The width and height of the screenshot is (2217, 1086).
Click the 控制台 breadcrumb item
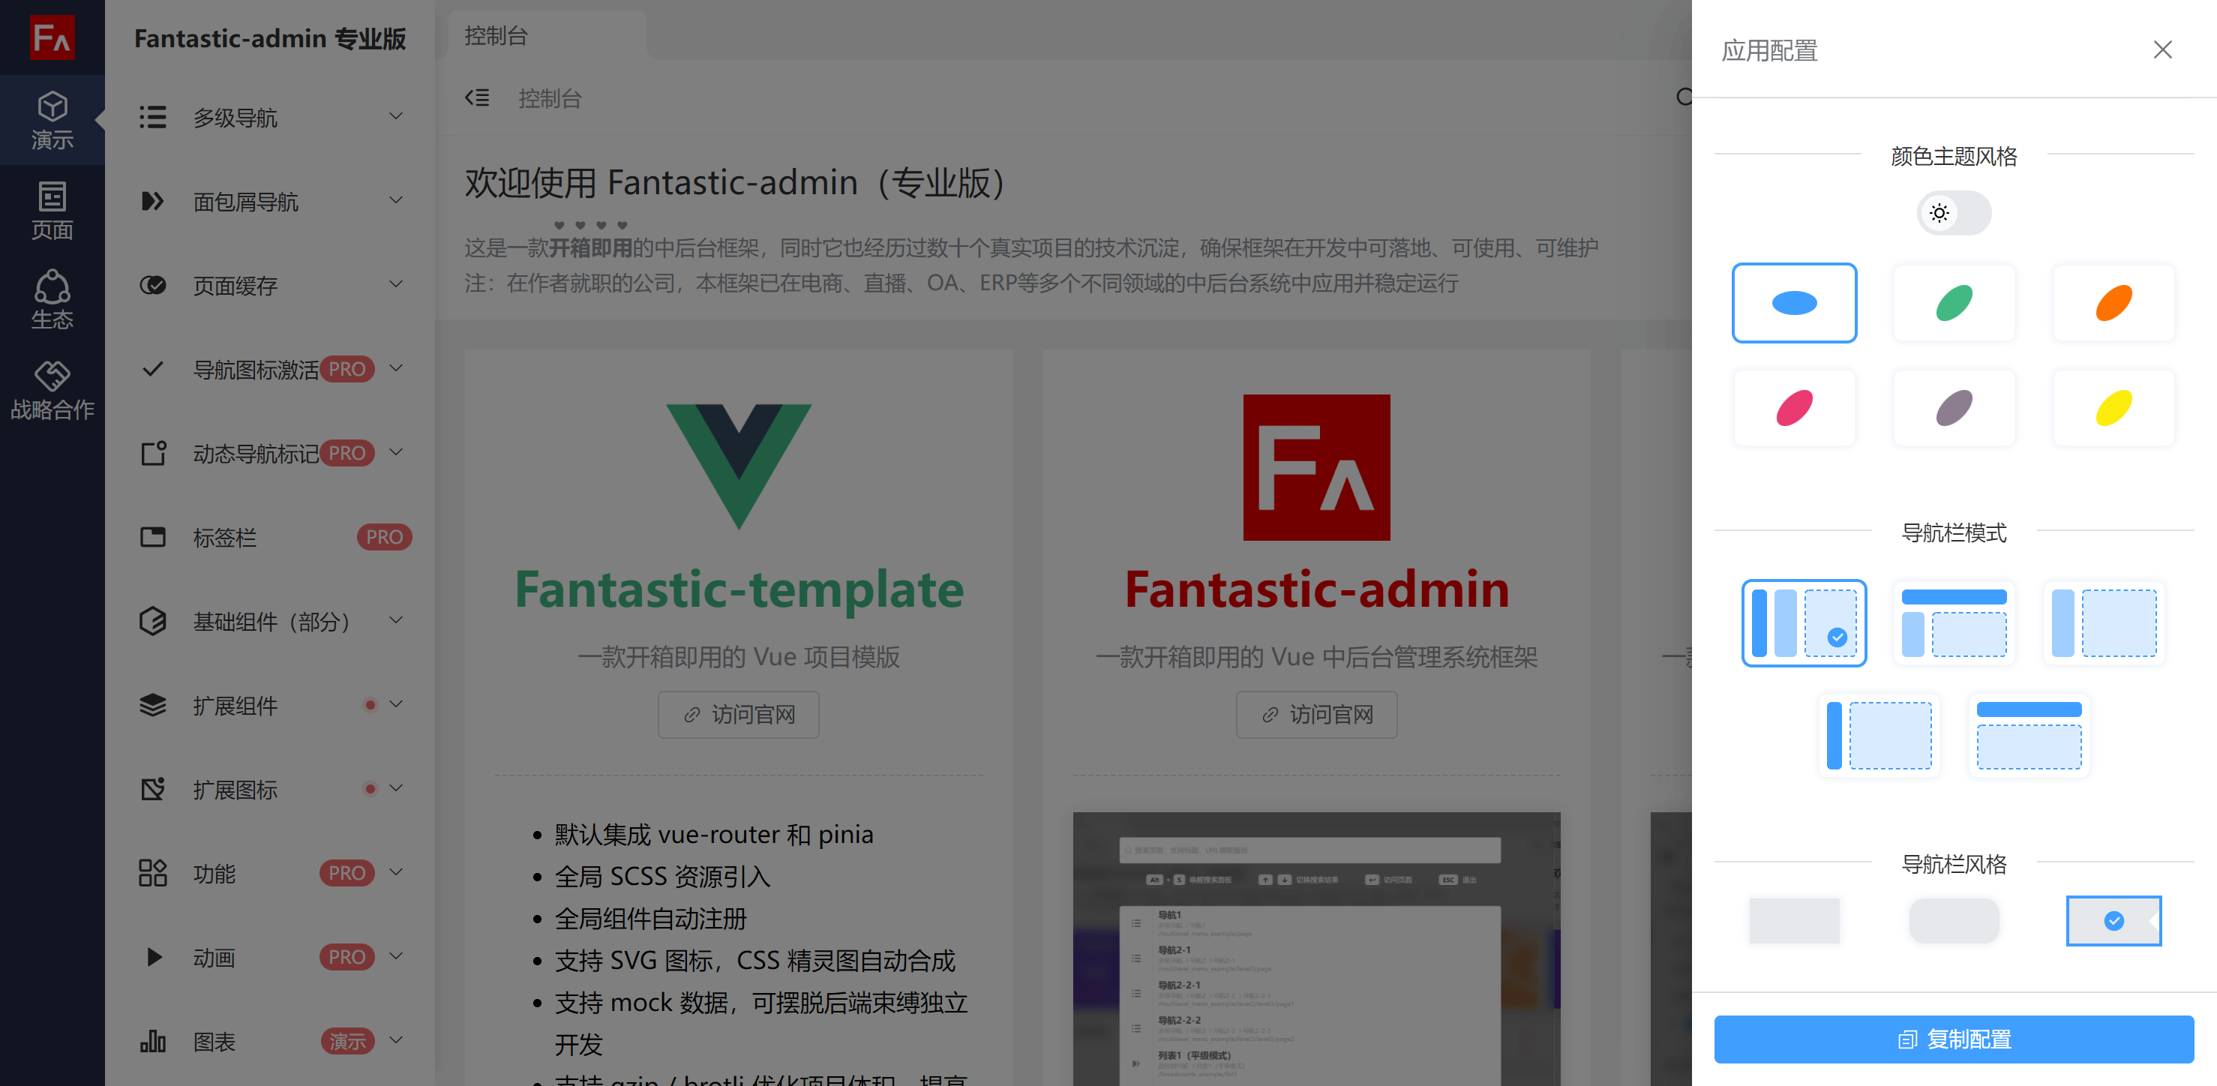(550, 99)
